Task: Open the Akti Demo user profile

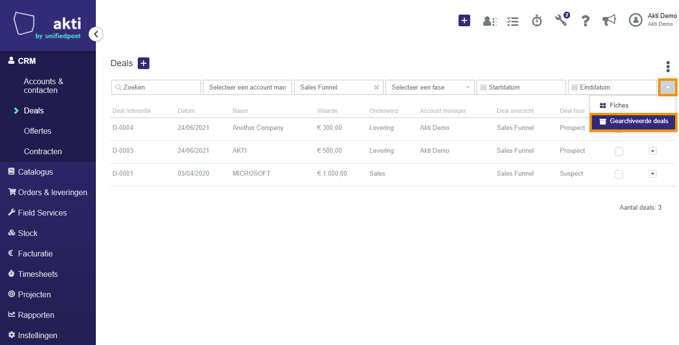Action: (653, 19)
